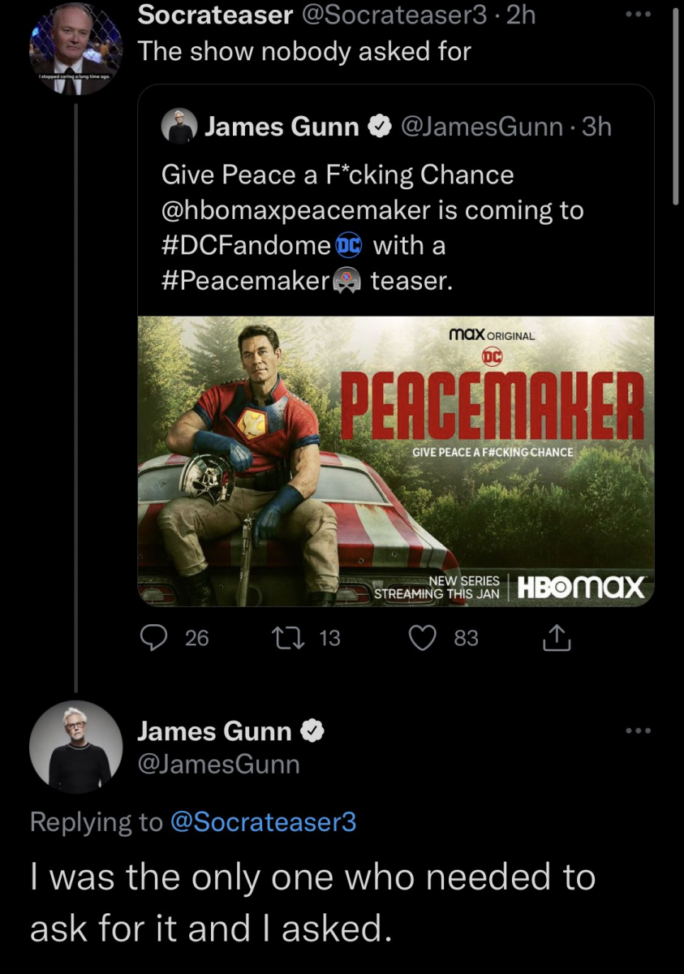Open more options on Socrateaser tweet
684x974 pixels.
click(x=638, y=15)
